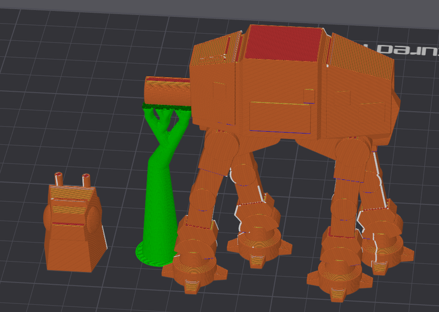Click the red top surface of walker body
439x312 pixels.
(283, 44)
